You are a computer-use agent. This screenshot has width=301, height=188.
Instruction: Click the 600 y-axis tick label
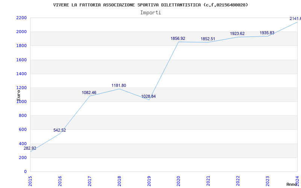click(x=23, y=130)
